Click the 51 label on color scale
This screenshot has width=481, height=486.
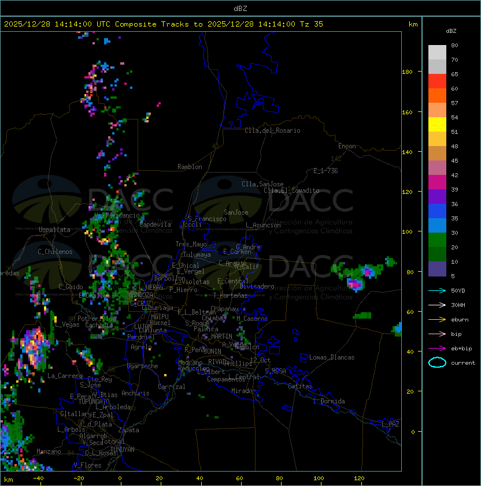pos(454,132)
